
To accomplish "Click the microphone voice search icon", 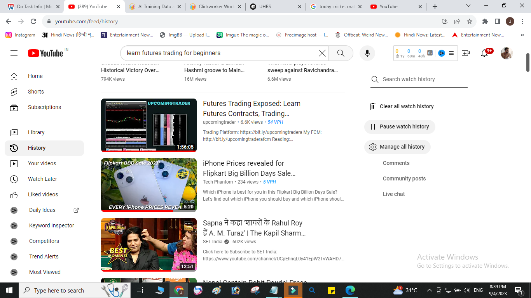I will [367, 53].
